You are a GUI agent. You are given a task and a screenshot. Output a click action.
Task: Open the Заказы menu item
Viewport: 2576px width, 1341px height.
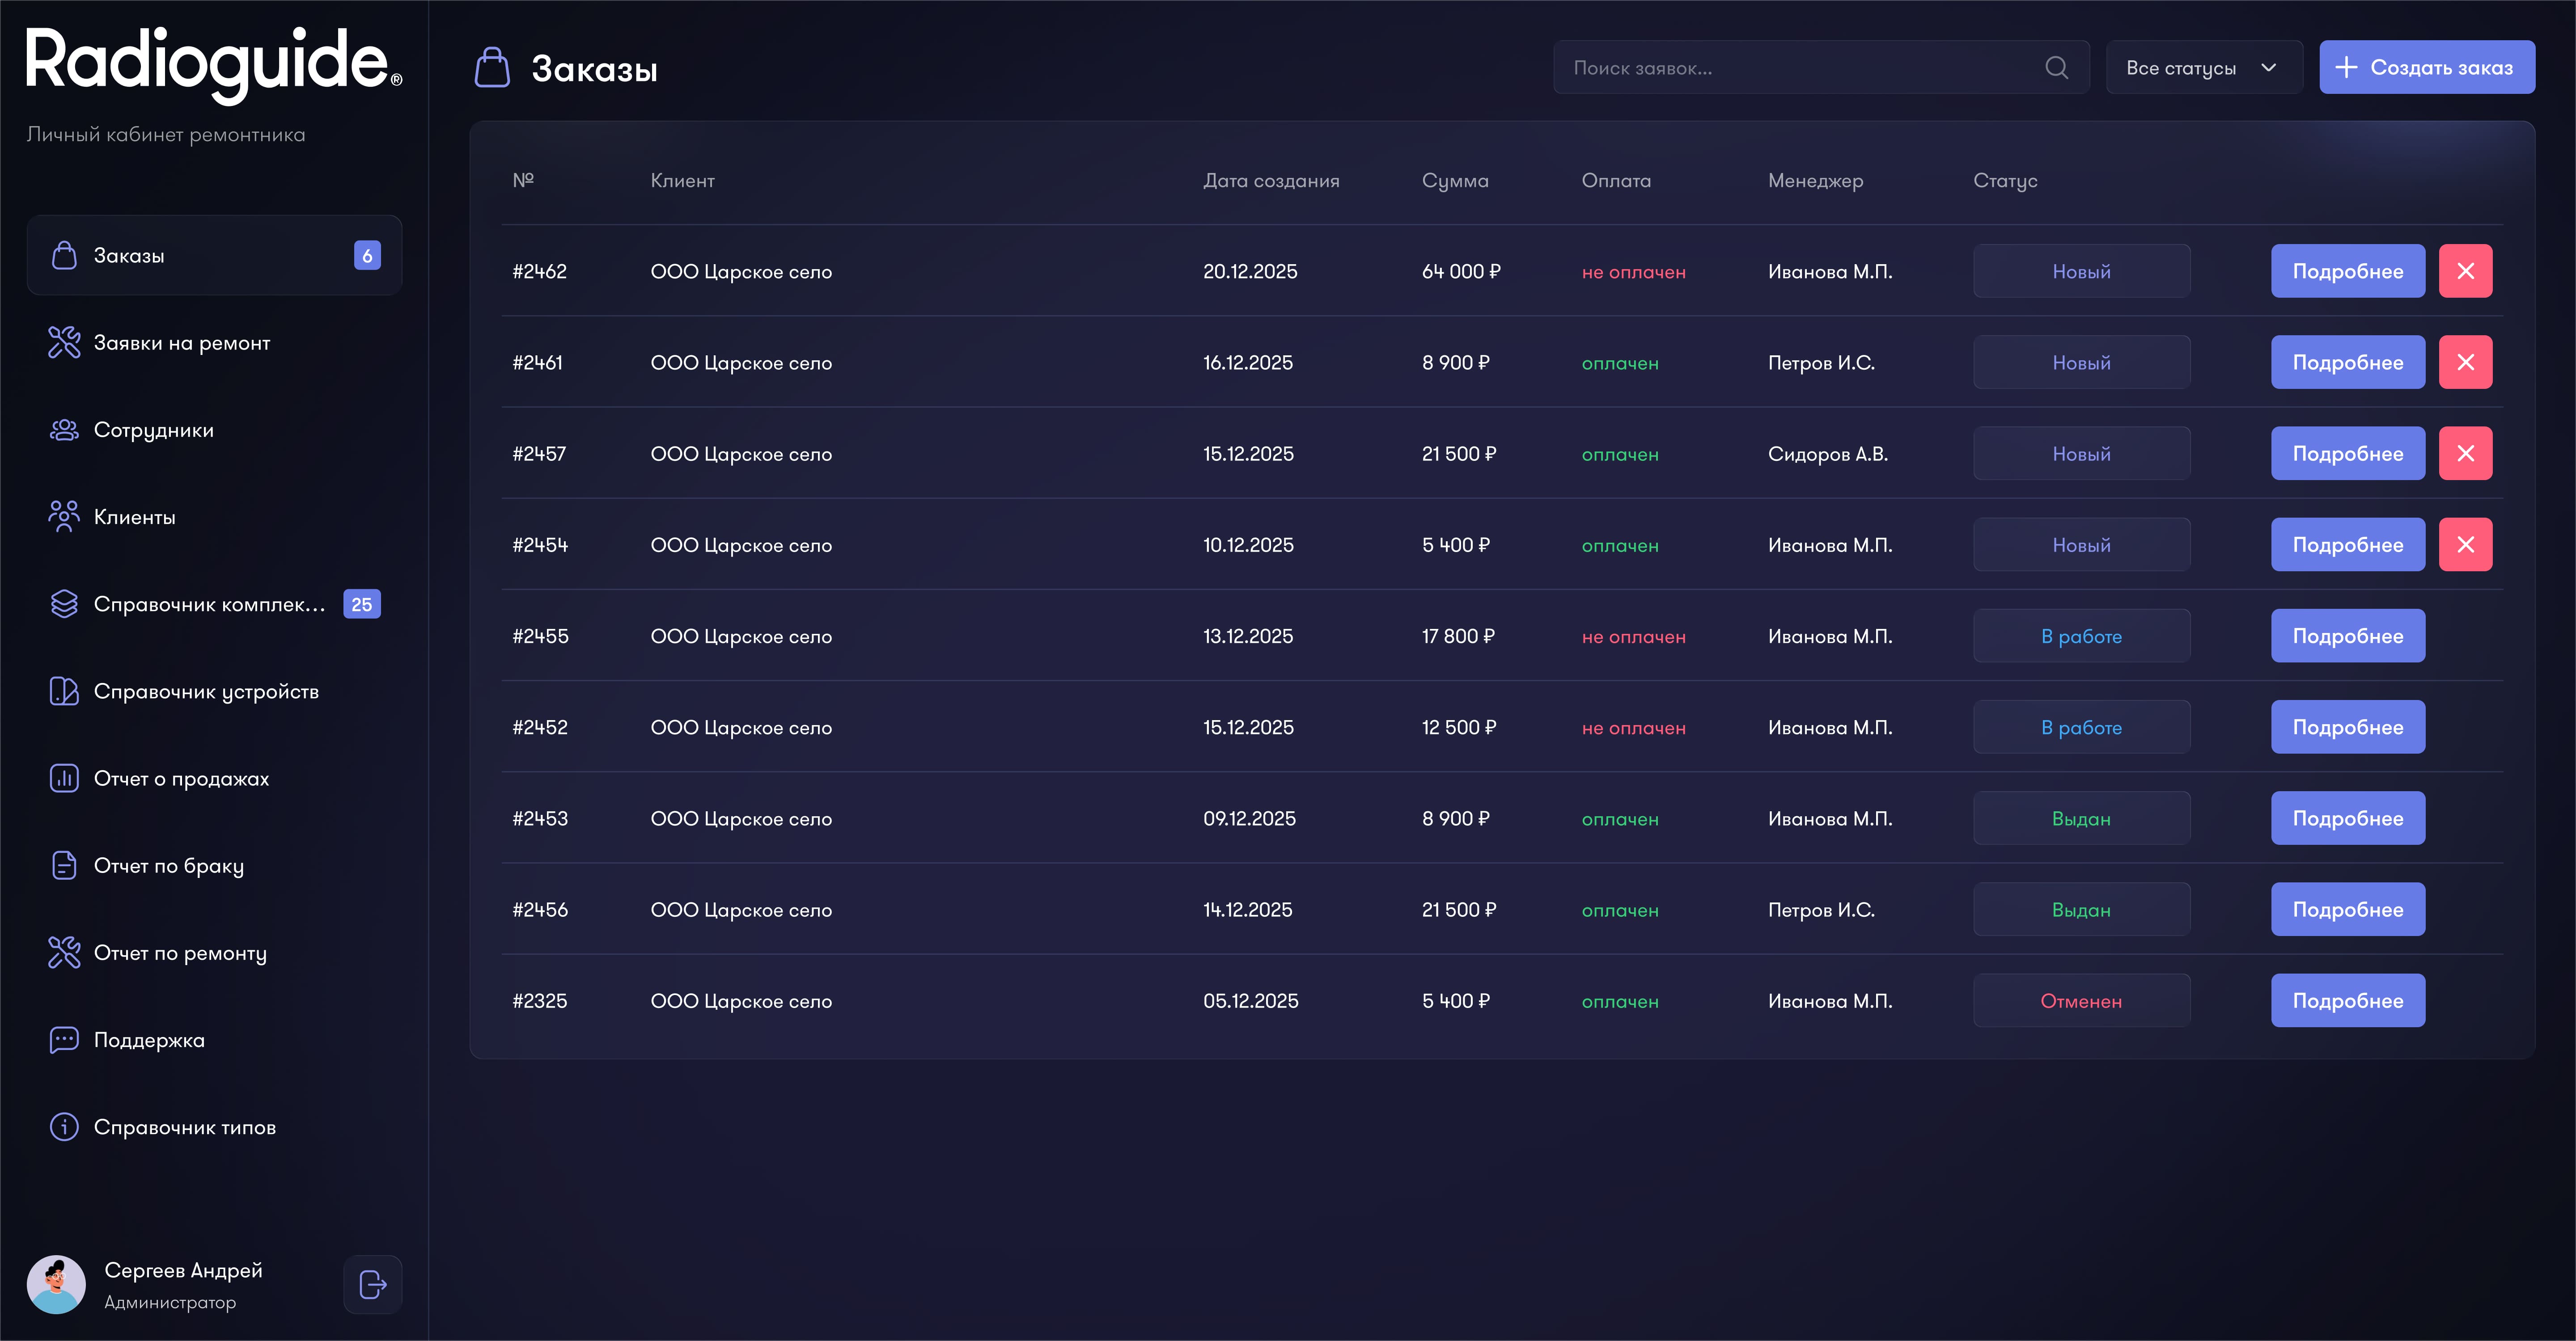pos(214,255)
